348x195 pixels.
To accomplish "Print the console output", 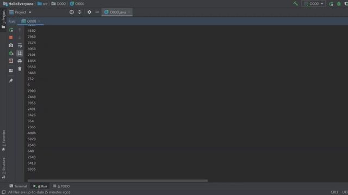I will pyautogui.click(x=20, y=61).
